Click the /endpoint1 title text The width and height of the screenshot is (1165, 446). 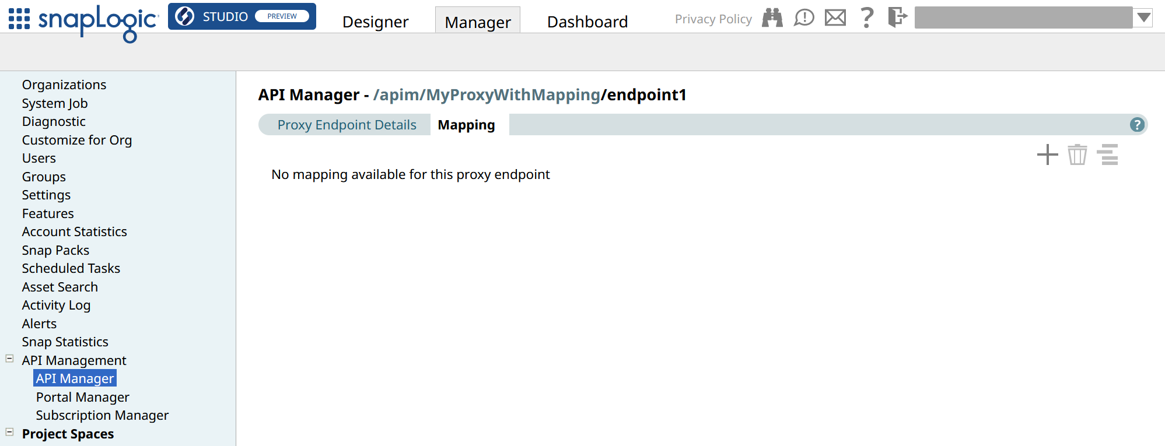pyautogui.click(x=643, y=94)
